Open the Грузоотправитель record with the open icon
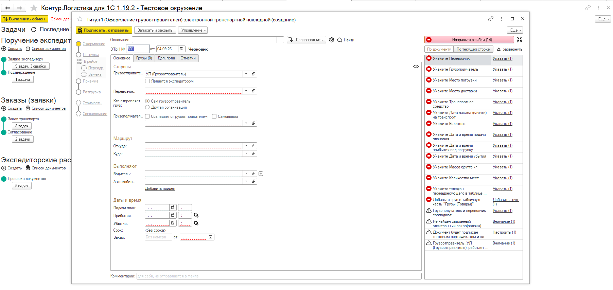This screenshot has width=613, height=290. (253, 74)
